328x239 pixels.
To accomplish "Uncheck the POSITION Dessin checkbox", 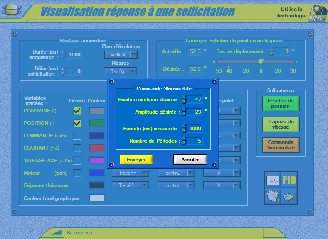I will tap(77, 123).
